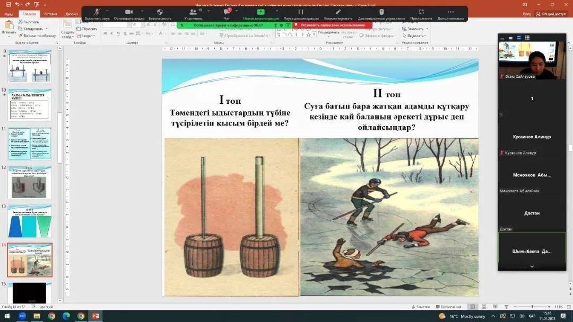The image size is (573, 322).
Task: Expand participants options arrow in Zoom toolbar
Action: (x=209, y=11)
